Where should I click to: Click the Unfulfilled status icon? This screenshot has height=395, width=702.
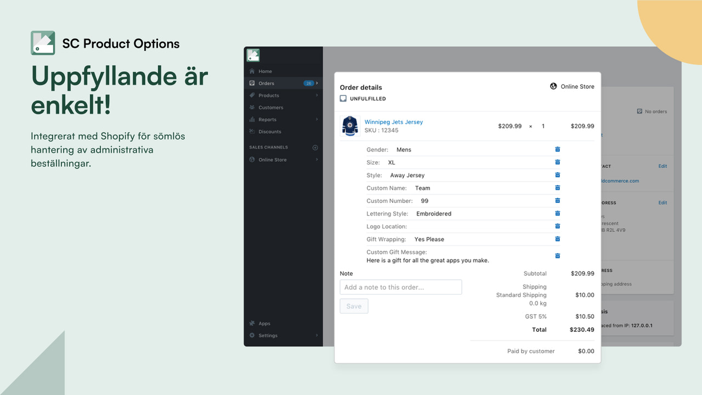(343, 99)
